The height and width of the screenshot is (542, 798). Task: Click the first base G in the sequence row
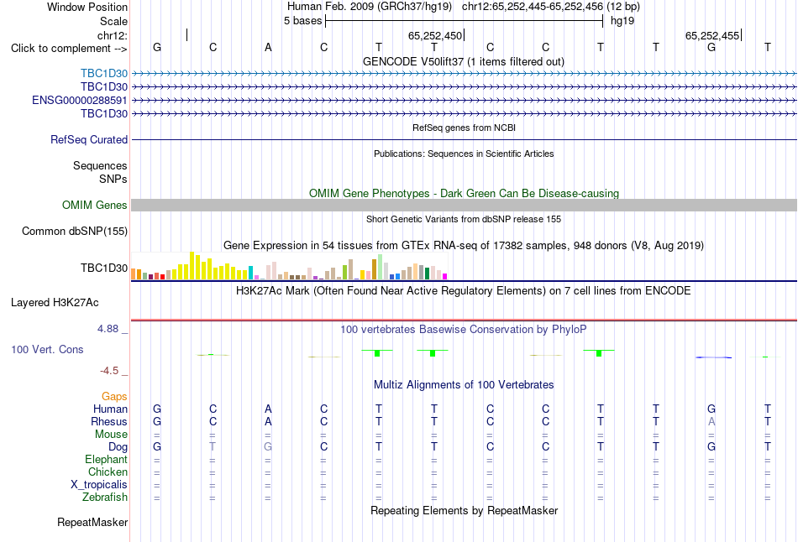pos(157,47)
